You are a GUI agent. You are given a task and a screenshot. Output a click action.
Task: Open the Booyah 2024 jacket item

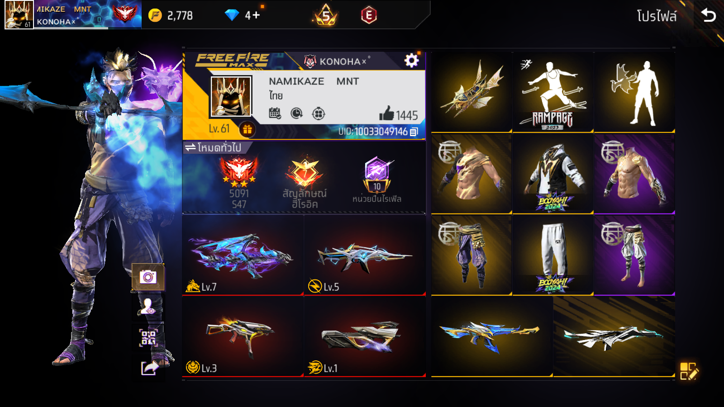(x=553, y=174)
